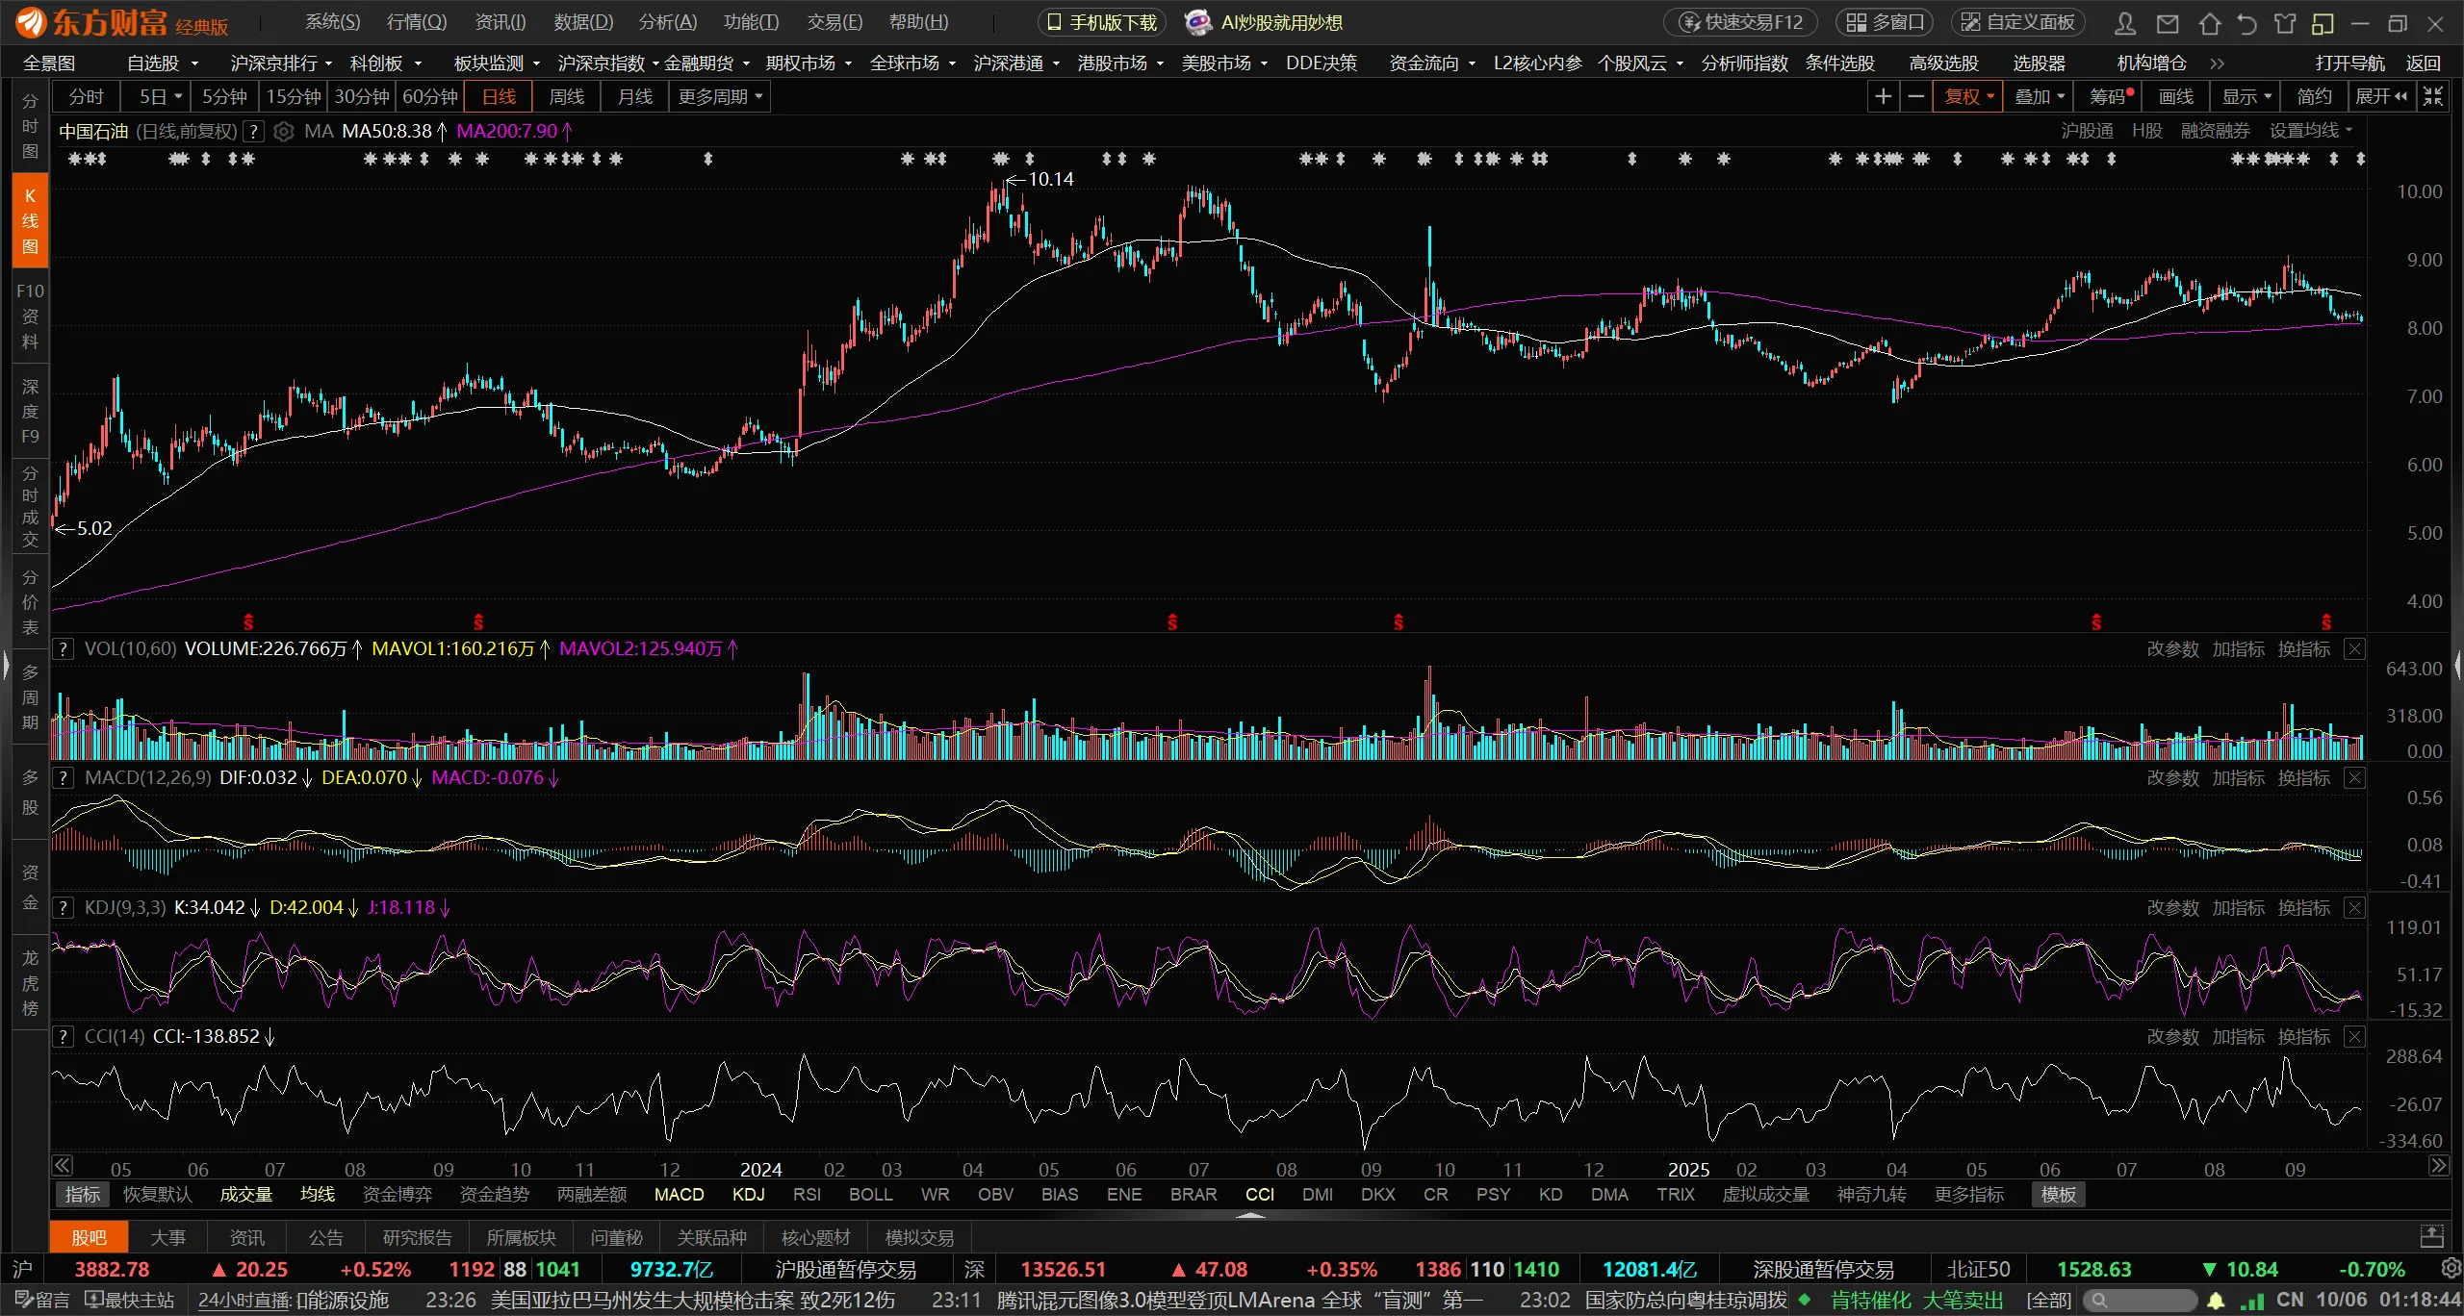Click the mail envelope icon in title bar
This screenshot has height=1316, width=2464.
pos(2168,23)
